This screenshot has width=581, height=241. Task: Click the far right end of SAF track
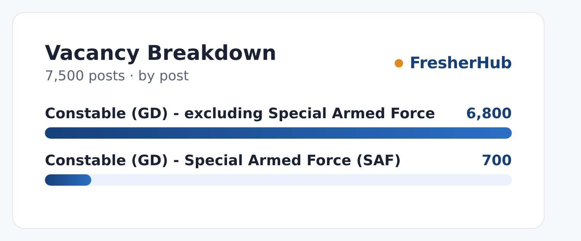click(508, 180)
